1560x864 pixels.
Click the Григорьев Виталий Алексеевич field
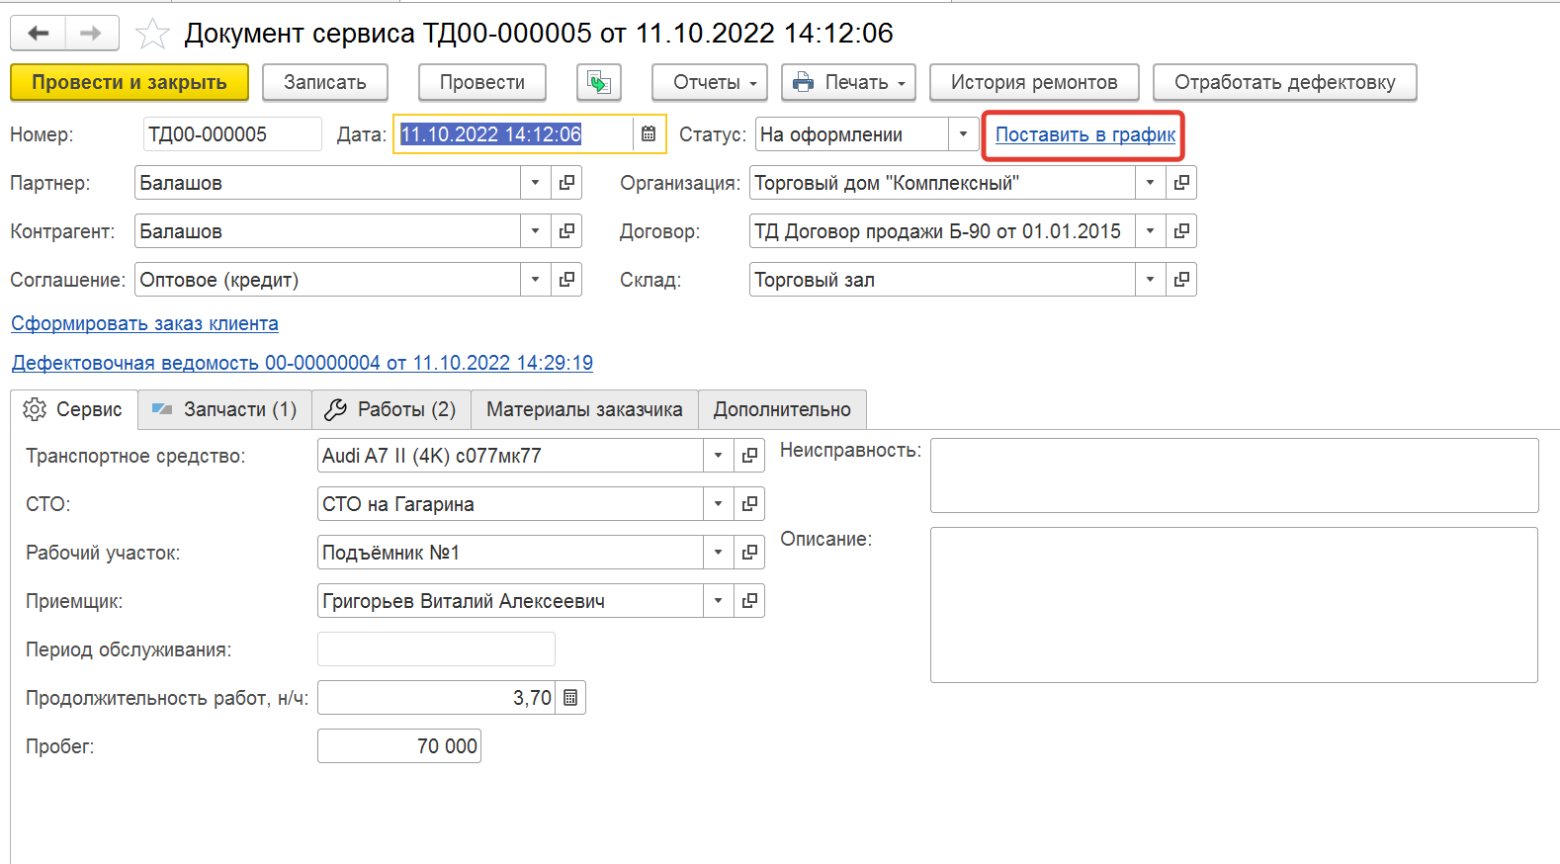[510, 601]
